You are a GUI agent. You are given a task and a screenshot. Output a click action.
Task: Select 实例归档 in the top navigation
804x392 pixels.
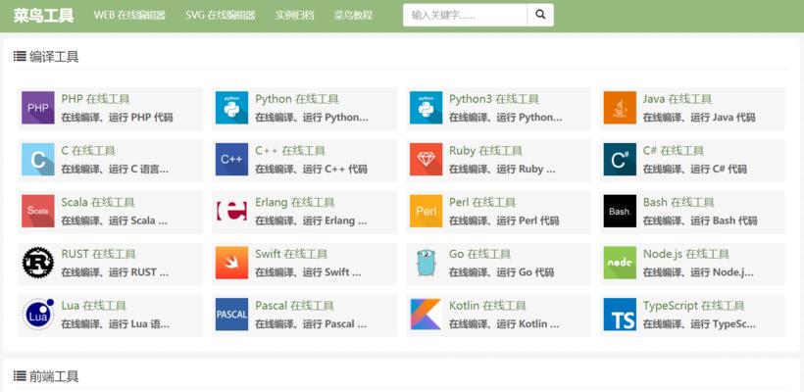click(x=295, y=16)
